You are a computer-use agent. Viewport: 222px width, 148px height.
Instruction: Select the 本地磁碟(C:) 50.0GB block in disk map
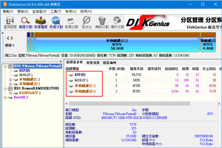point(117,42)
